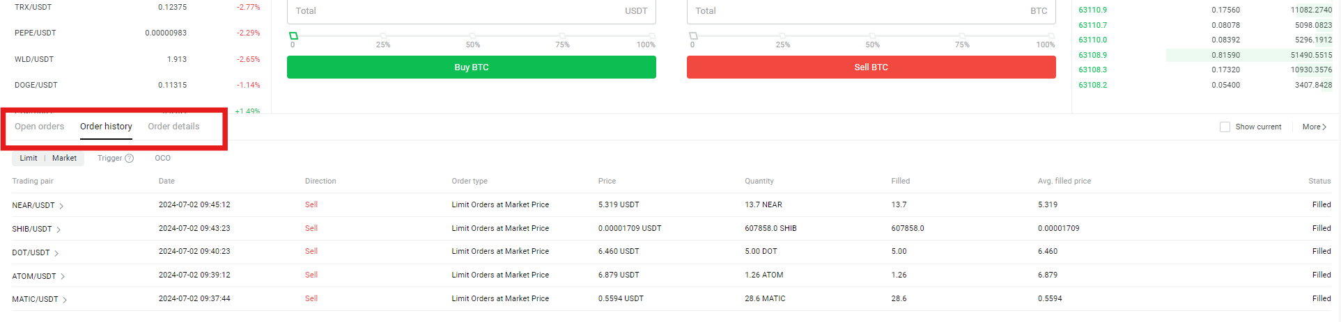Click the Order type column header
Viewport: 1341px width, 322px height.
point(470,181)
